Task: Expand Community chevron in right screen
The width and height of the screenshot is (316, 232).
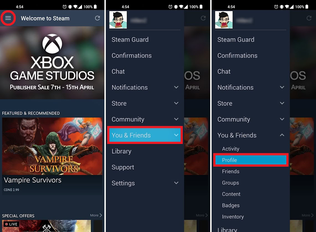Action: (282, 119)
